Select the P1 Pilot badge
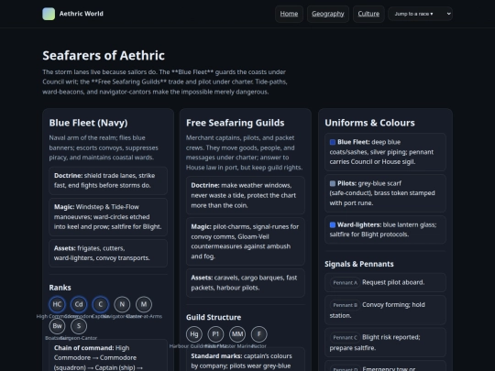The image size is (495, 371). (x=215, y=334)
